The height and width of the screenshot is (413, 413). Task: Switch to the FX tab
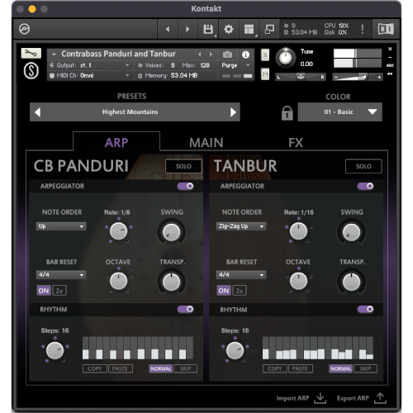(296, 143)
